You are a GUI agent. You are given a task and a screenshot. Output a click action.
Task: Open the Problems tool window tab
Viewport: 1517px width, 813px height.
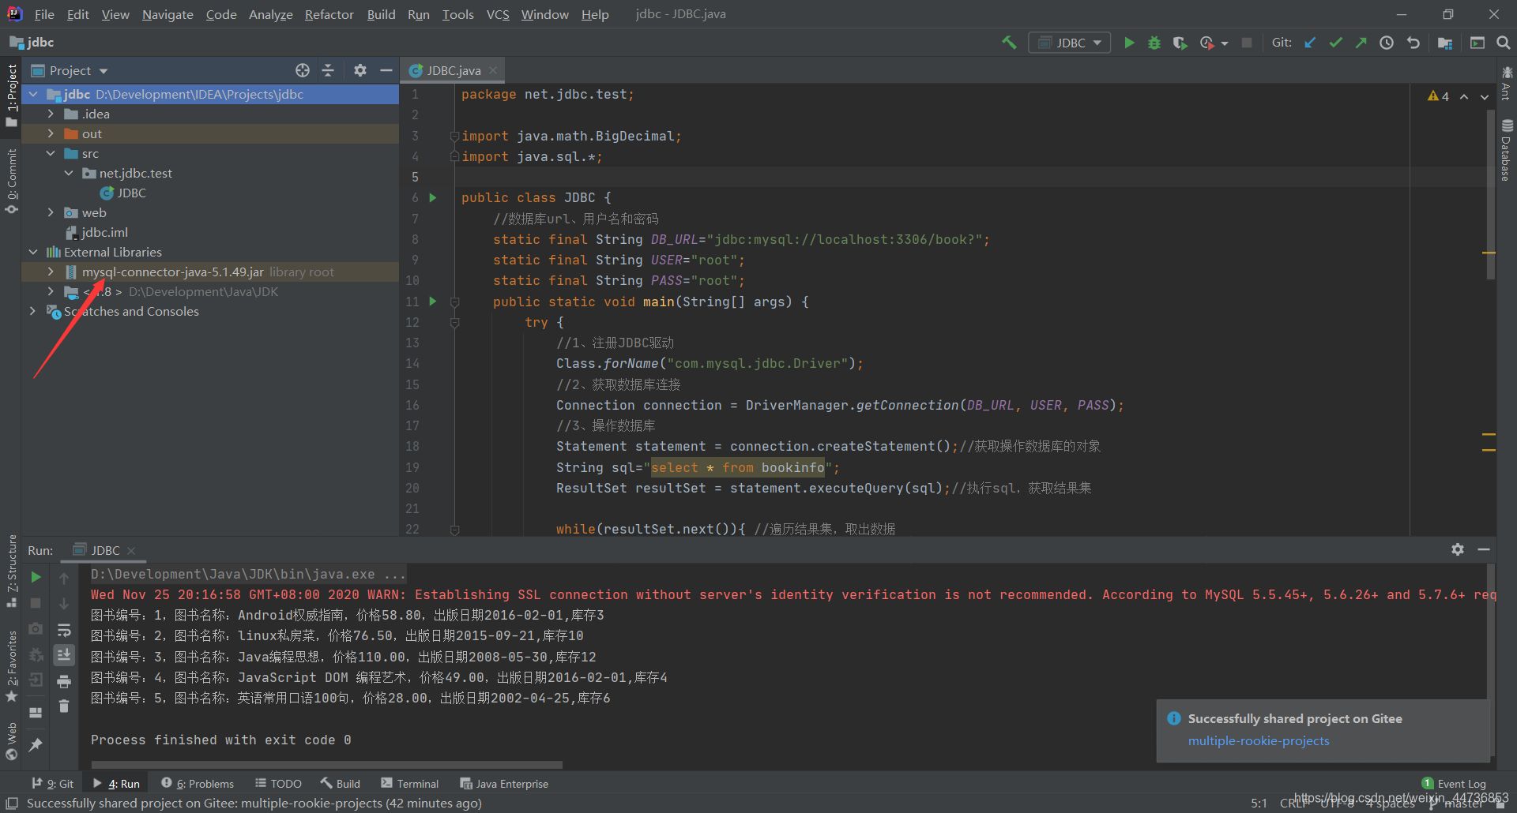[x=198, y=784]
